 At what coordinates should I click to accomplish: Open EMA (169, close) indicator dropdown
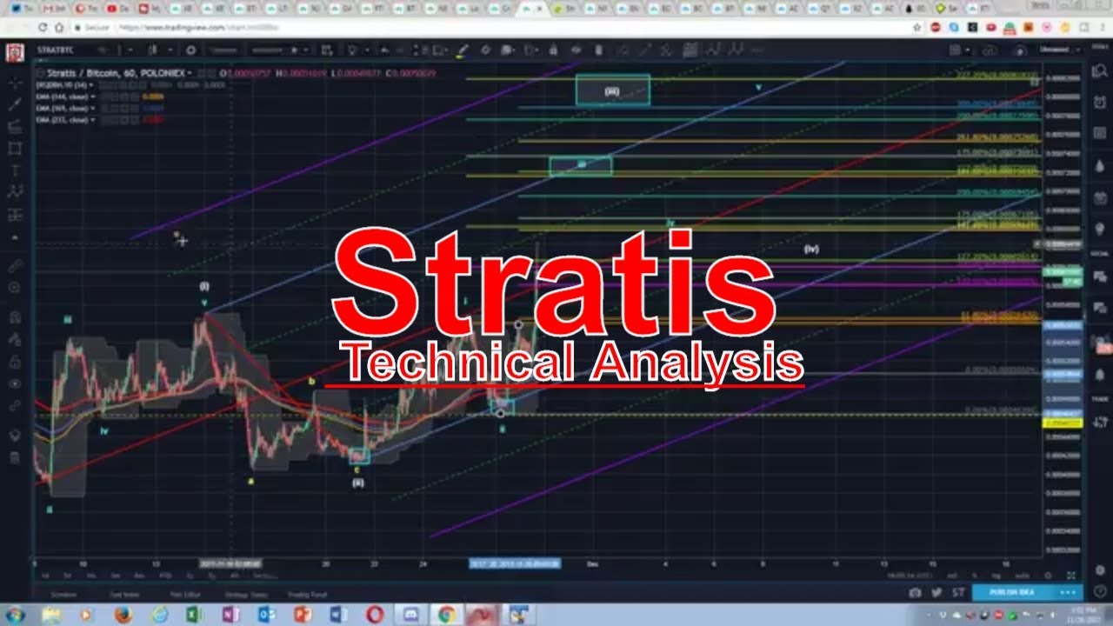pos(92,108)
